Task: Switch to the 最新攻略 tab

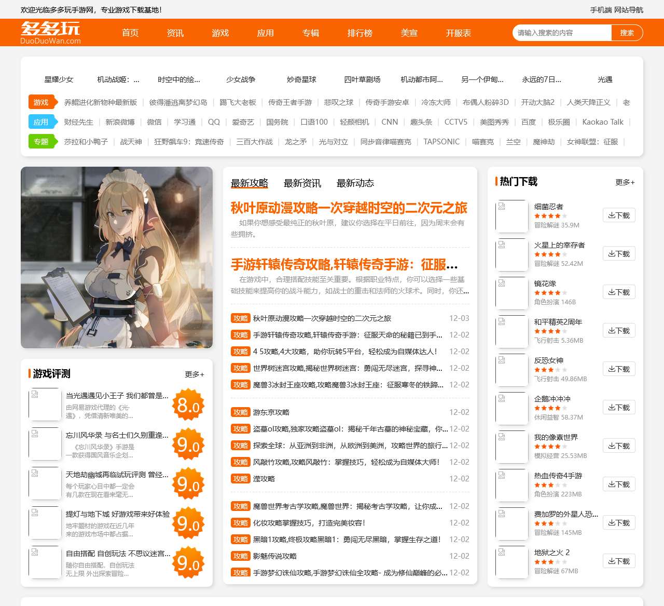Action: coord(250,183)
